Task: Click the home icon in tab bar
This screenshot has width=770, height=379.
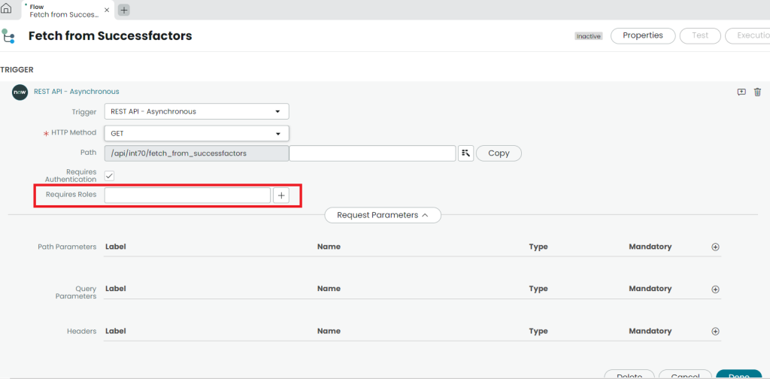Action: click(7, 9)
